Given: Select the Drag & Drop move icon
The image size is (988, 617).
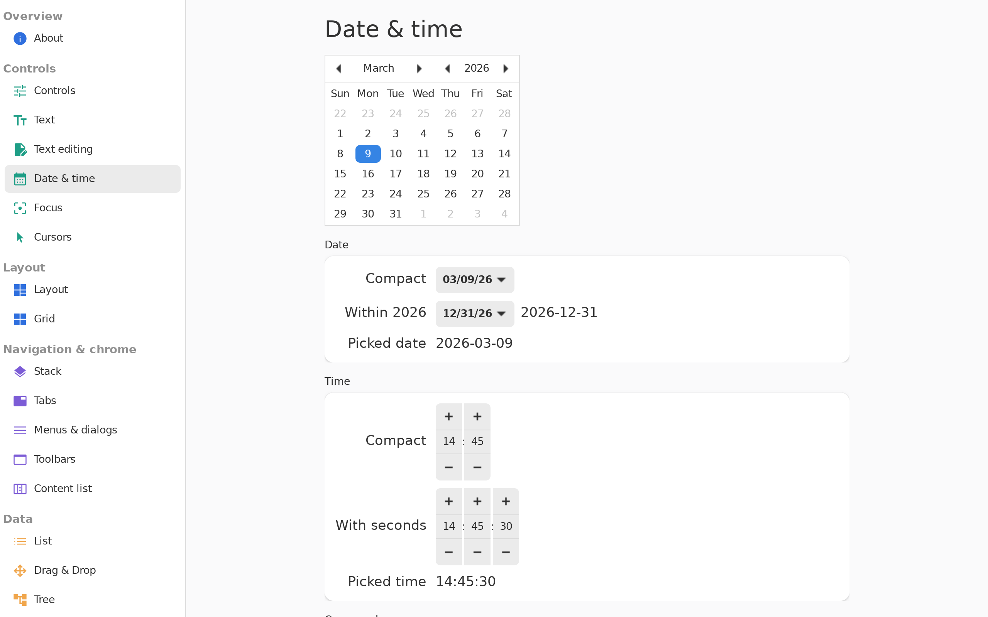Looking at the screenshot, I should (x=20, y=570).
